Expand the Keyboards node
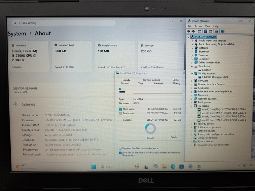The height and width of the screenshot is (191, 255). pos(192,88)
